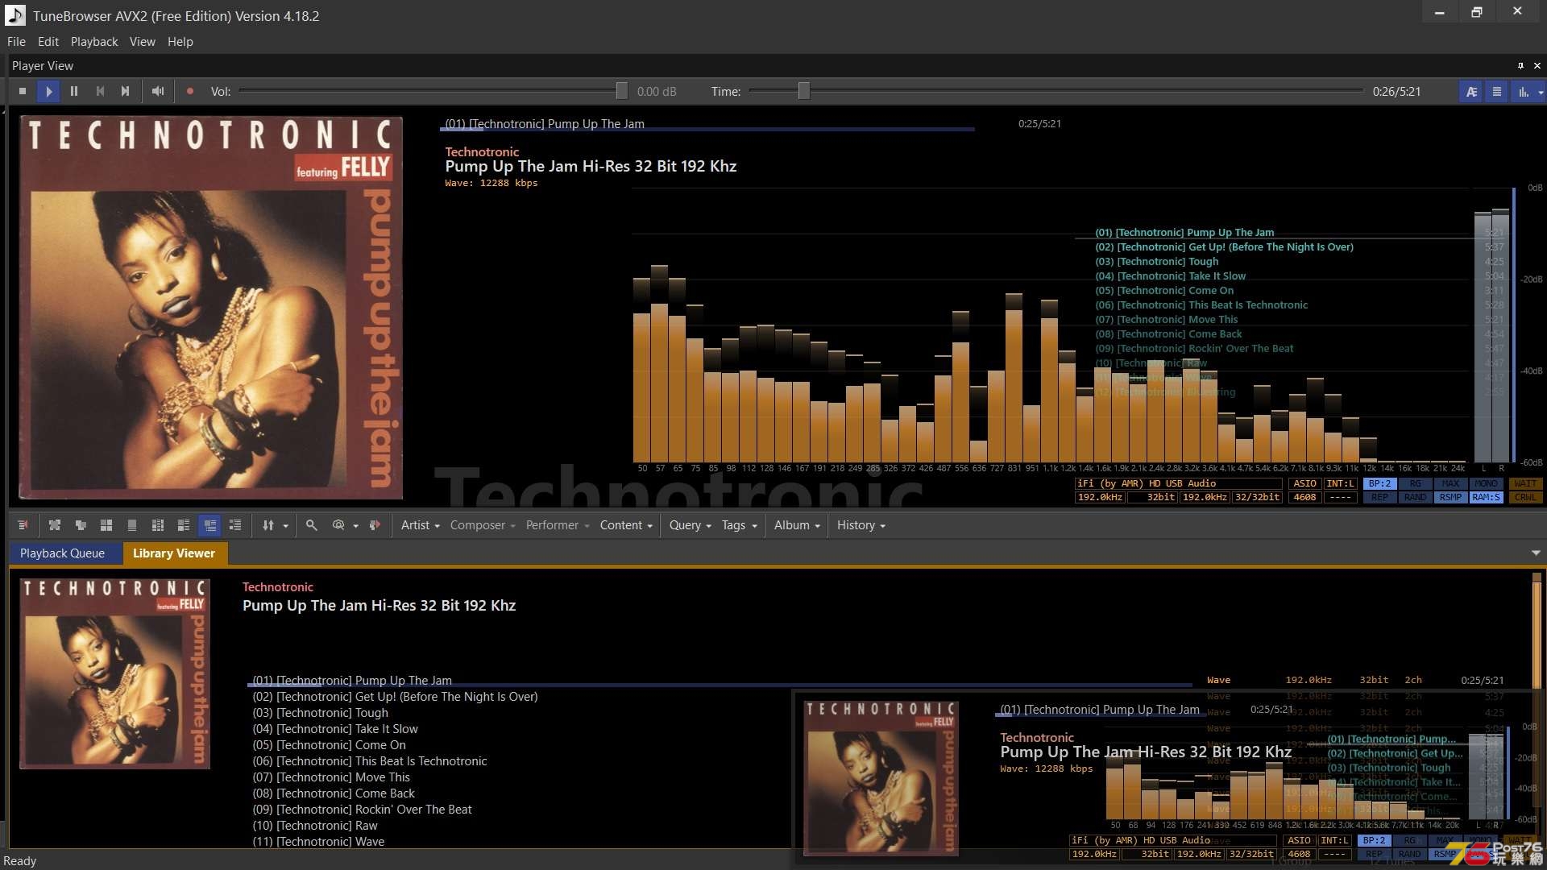Toggle the BP:2 status indicator
The height and width of the screenshot is (870, 1547).
pos(1379,484)
